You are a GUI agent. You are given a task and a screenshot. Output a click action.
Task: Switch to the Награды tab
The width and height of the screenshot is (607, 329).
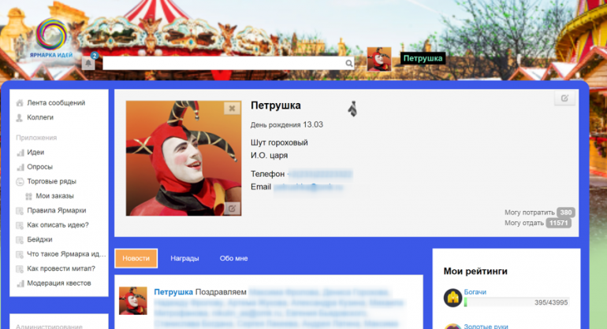pos(184,258)
